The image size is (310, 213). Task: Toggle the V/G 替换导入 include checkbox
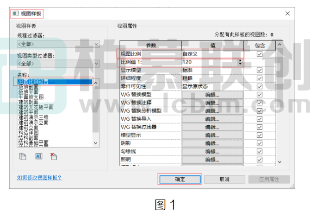[260, 119]
